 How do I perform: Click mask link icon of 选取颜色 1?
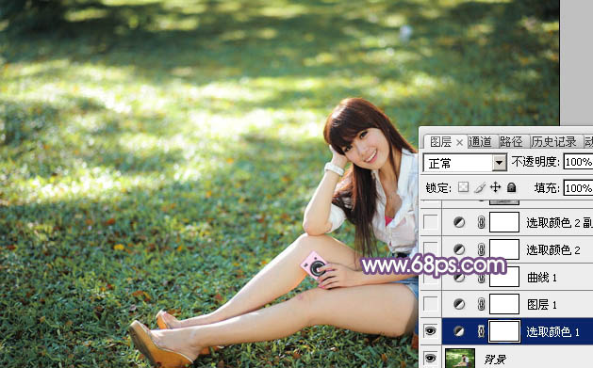[x=481, y=331]
